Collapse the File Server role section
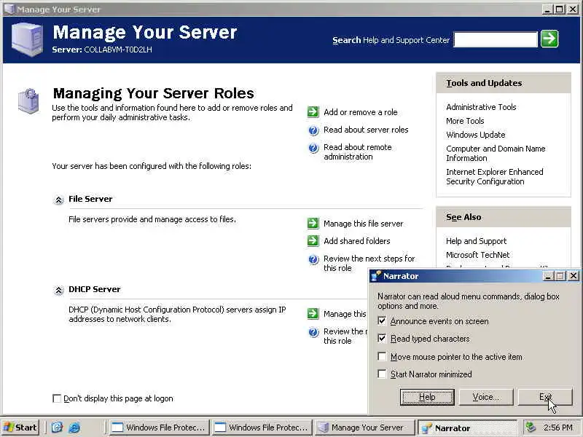 [58, 200]
